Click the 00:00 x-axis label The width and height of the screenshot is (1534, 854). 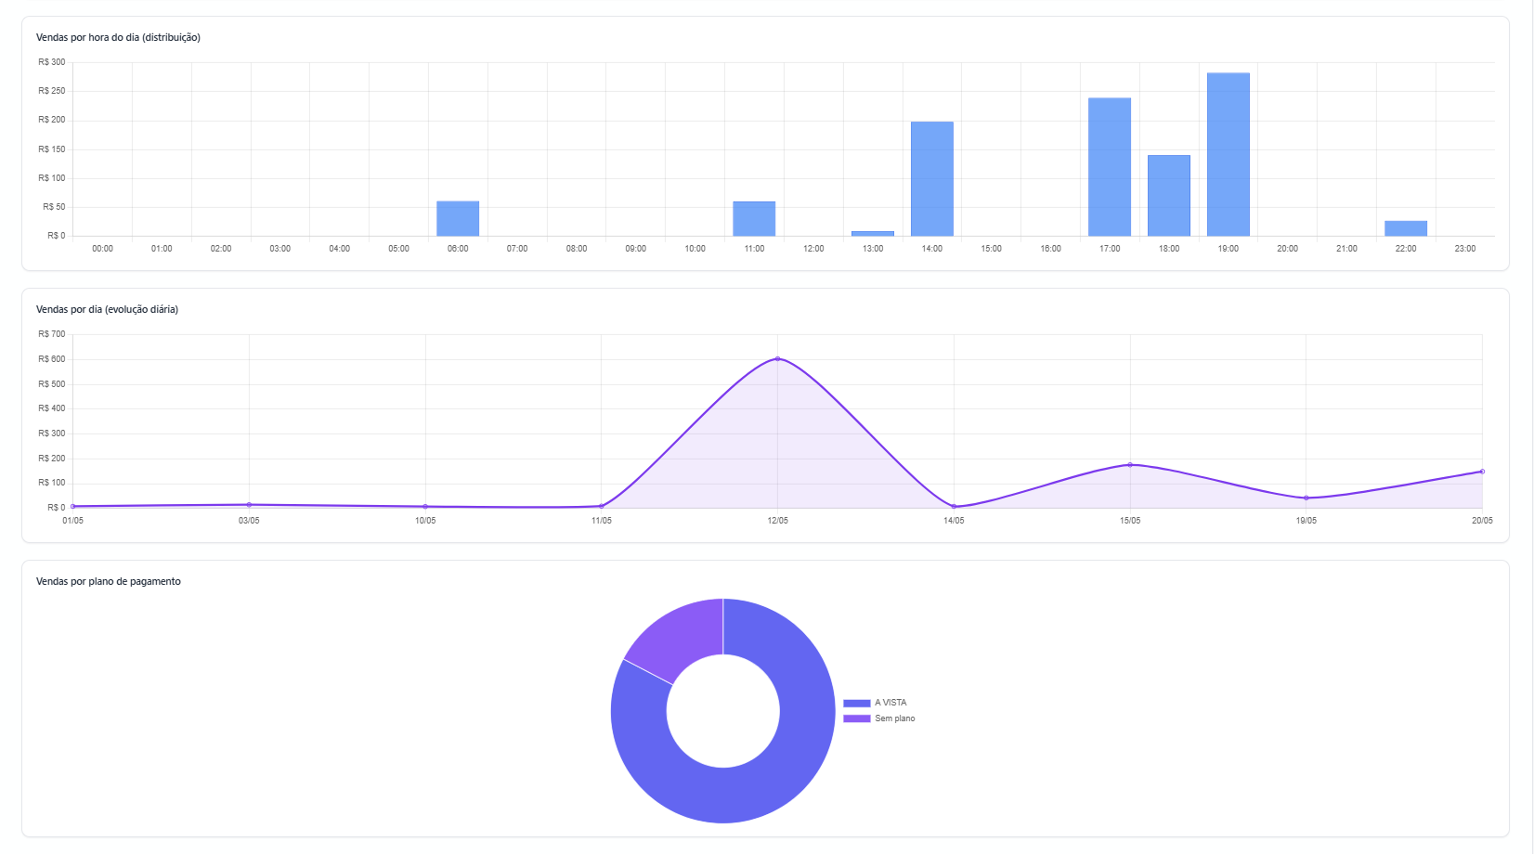[x=102, y=249]
